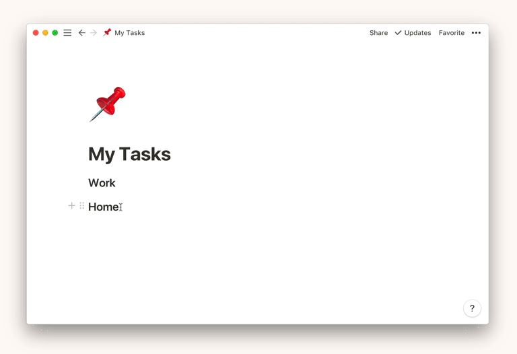The width and height of the screenshot is (517, 354).
Task: Add a block with the plus icon
Action: coord(71,206)
